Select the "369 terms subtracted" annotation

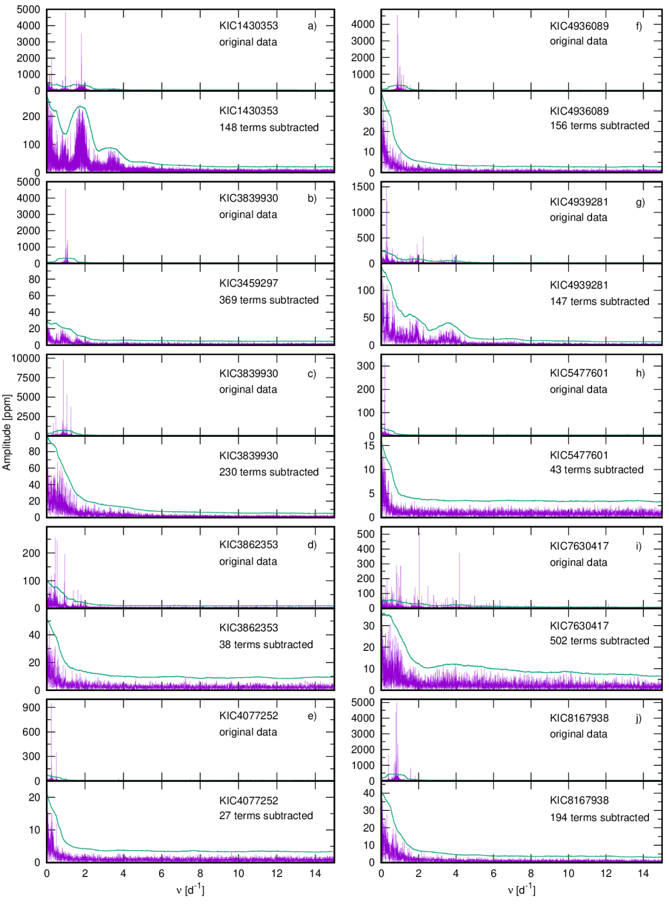[269, 300]
